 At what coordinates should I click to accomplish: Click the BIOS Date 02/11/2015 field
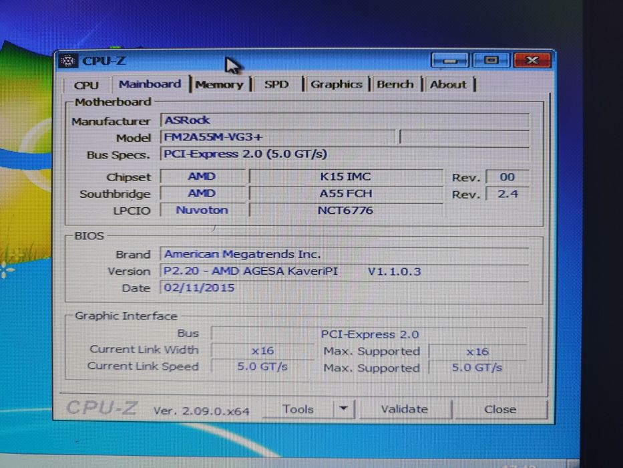[x=345, y=287]
